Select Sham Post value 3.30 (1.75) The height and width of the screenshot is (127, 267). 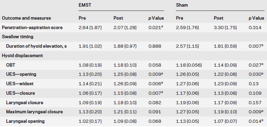[225, 28]
